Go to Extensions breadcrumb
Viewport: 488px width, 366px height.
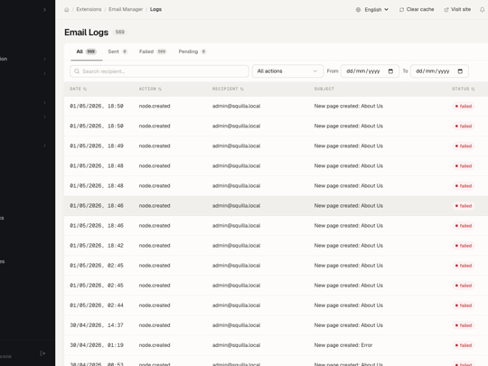pos(89,10)
